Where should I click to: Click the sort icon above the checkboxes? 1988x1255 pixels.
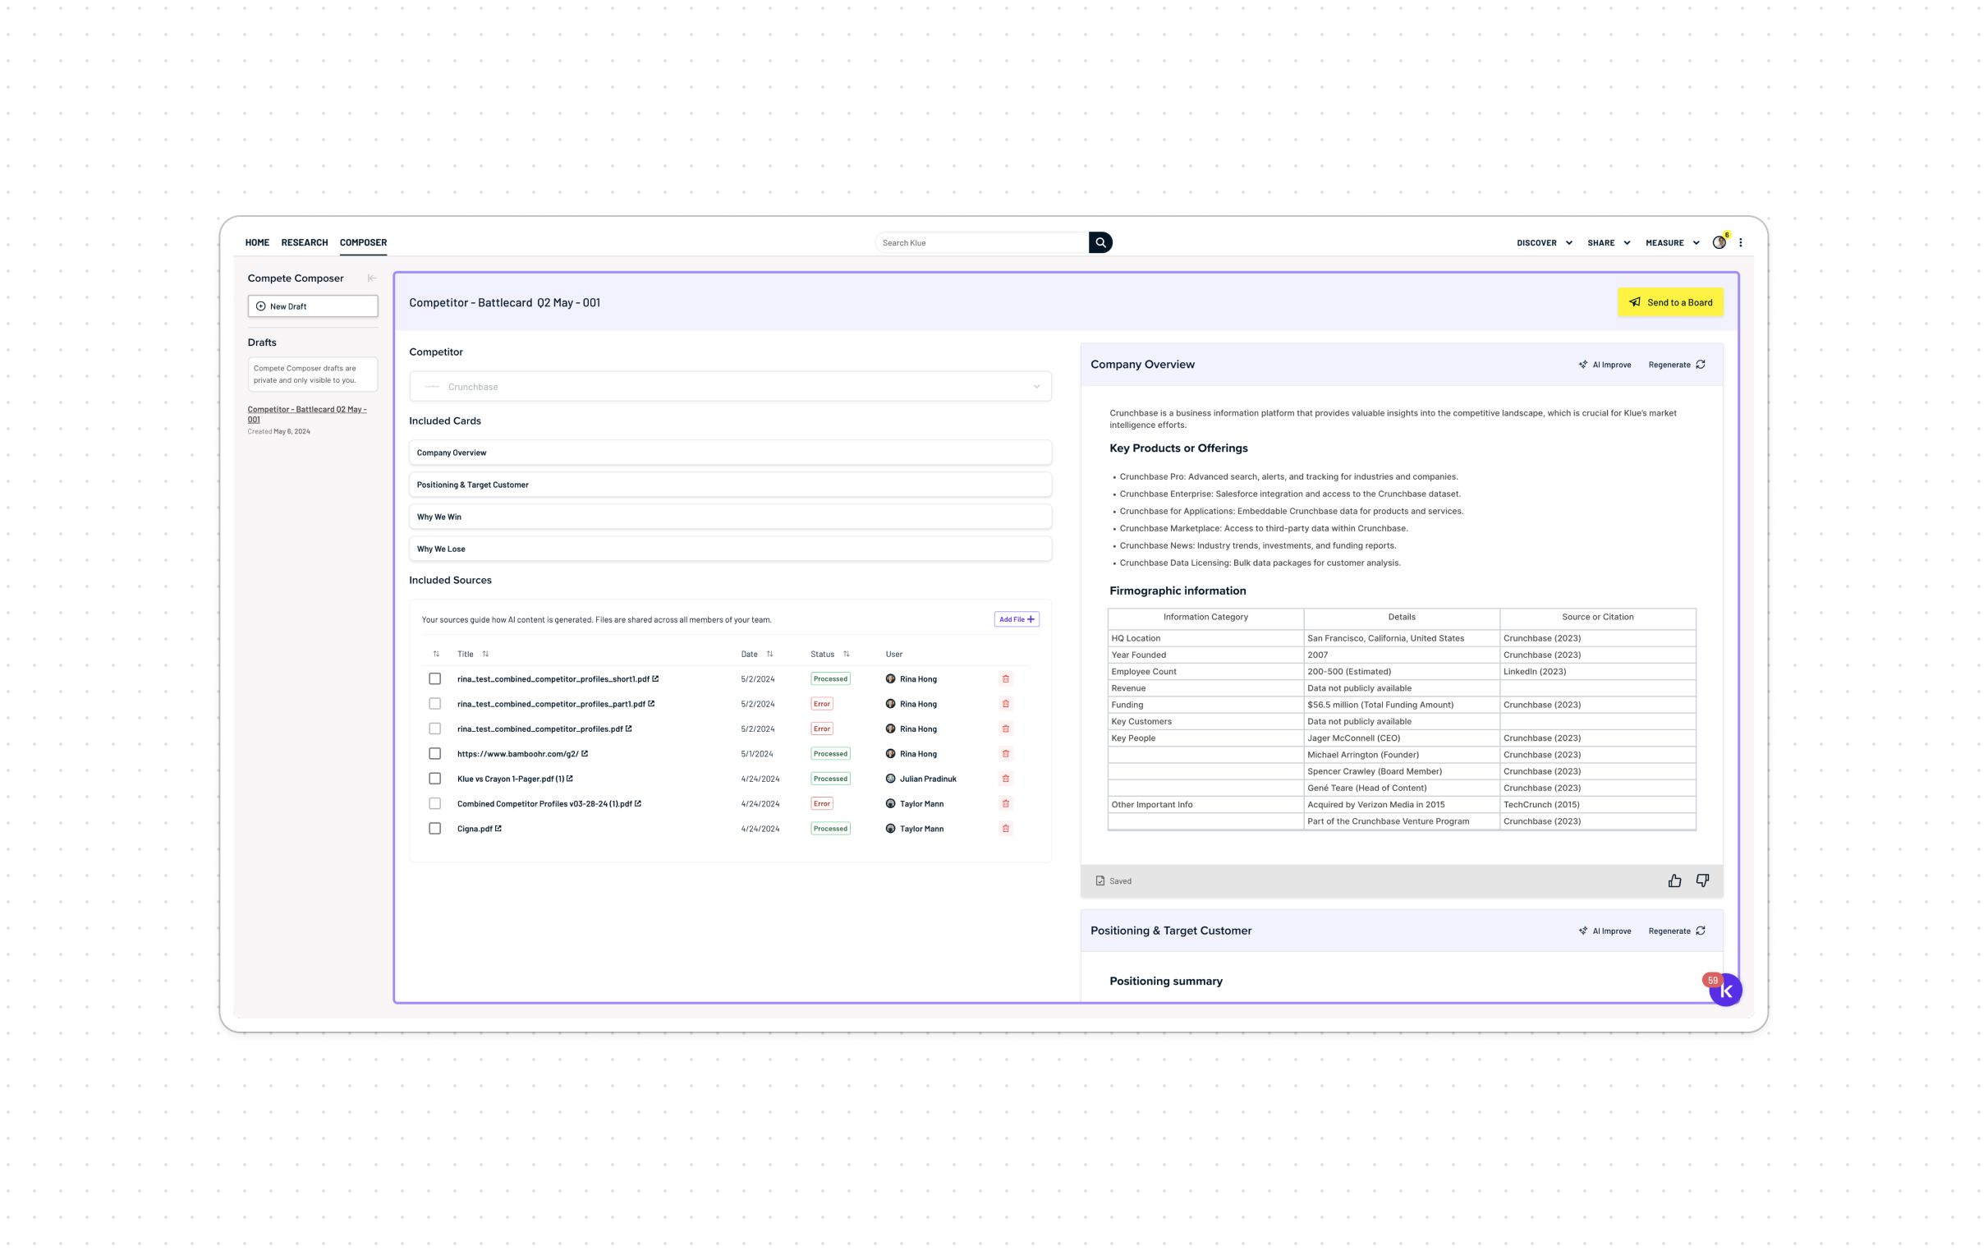pos(436,654)
